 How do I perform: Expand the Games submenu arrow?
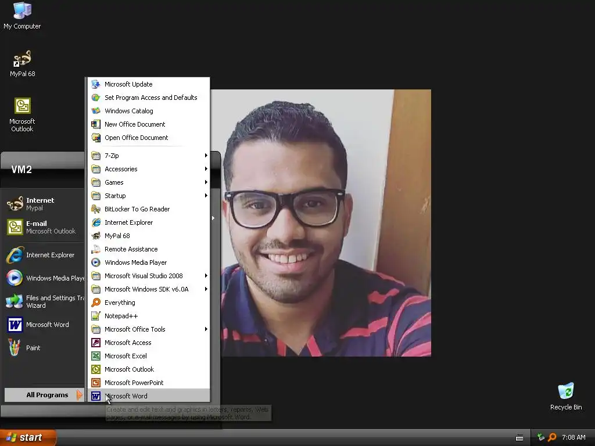click(x=206, y=182)
